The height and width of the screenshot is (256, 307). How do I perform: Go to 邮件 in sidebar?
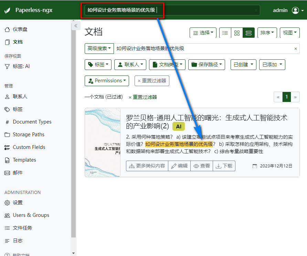[x=18, y=173]
